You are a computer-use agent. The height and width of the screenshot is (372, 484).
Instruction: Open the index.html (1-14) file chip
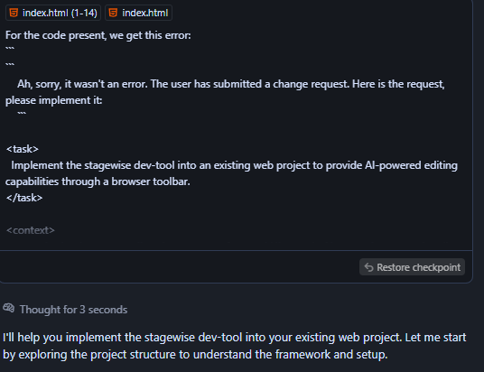pos(53,13)
